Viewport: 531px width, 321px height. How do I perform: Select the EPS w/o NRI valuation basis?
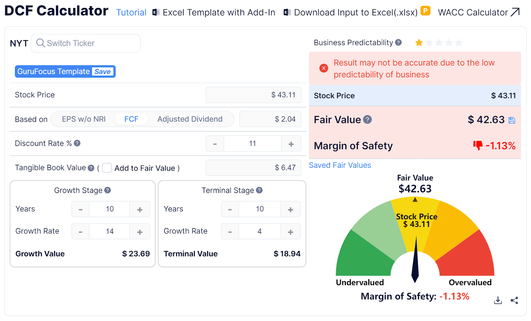pos(84,119)
